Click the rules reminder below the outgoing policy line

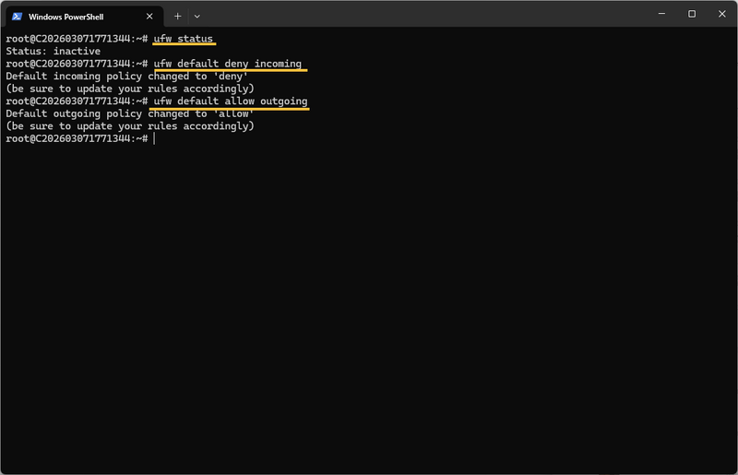pyautogui.click(x=129, y=125)
